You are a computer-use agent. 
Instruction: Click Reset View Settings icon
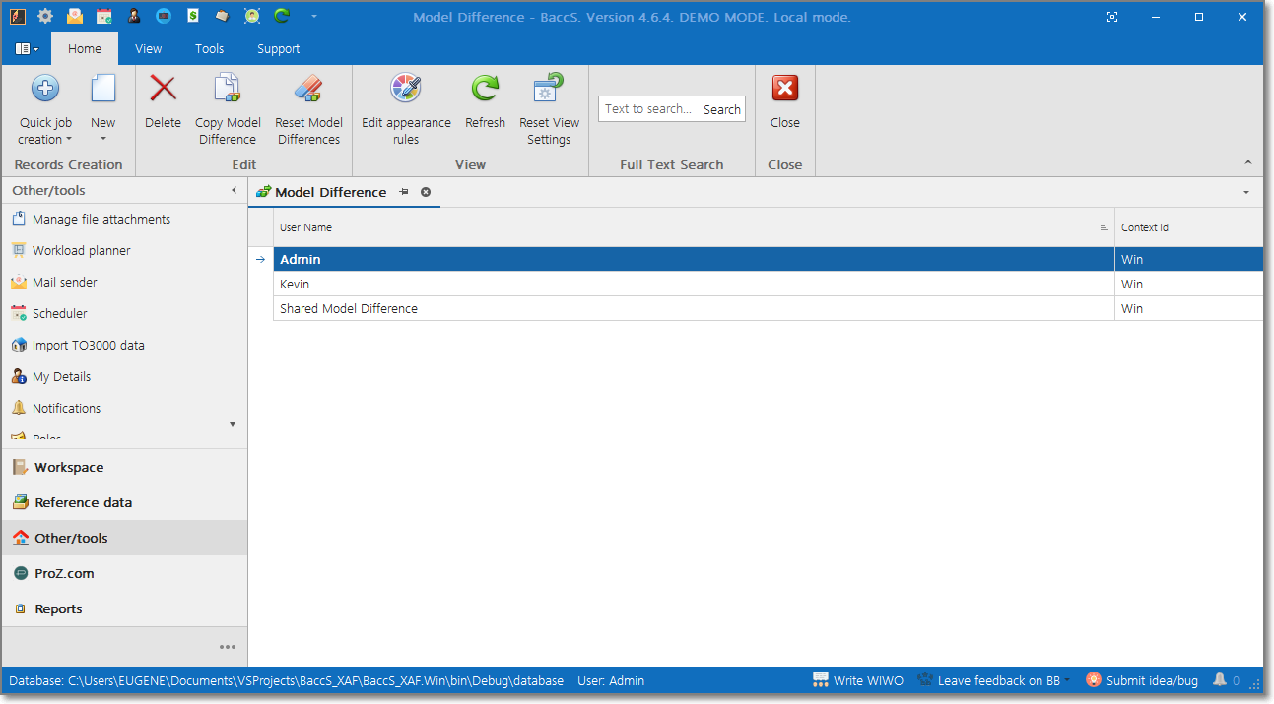pyautogui.click(x=549, y=90)
